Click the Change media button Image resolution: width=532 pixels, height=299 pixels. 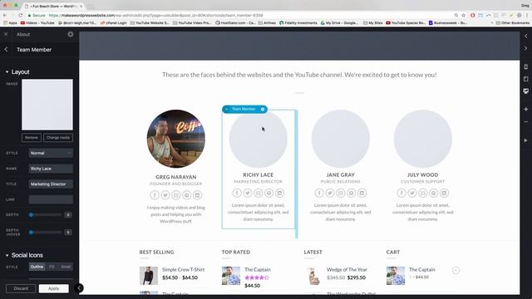(58, 138)
